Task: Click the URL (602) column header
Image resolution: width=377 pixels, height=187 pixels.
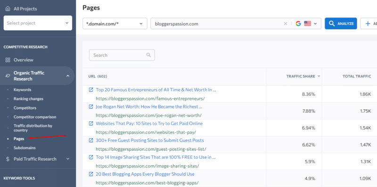Action: point(98,76)
